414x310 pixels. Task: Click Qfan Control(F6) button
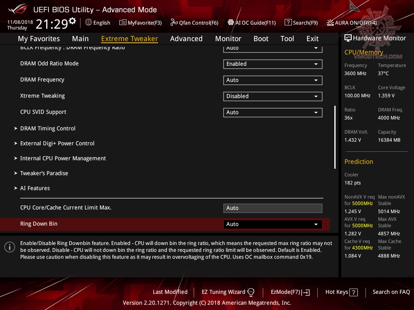(x=194, y=23)
